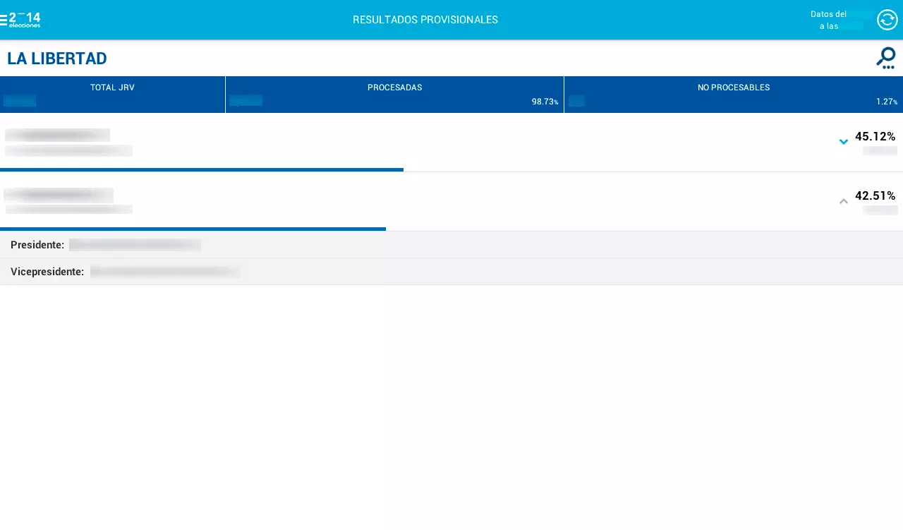
Task: Select the TOTAL JRV column
Action: (112, 95)
